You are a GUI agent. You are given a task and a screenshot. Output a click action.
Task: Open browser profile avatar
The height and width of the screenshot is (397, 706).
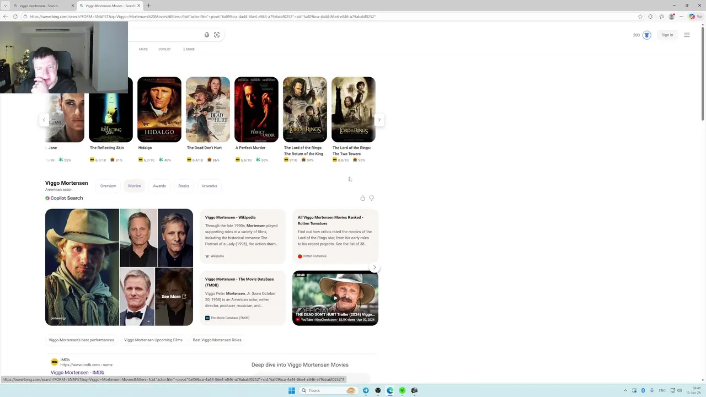point(671,17)
